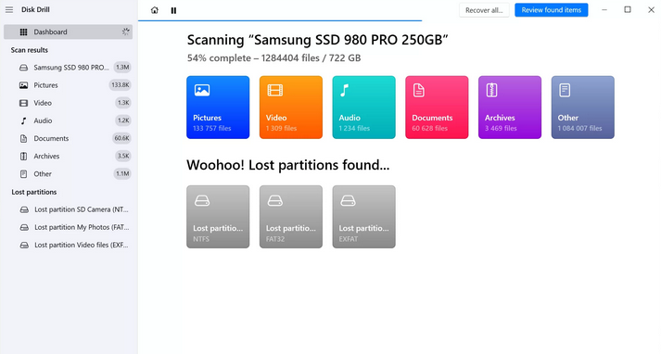Open the orange Video tile
Viewport: 661px width, 354px height.
[x=291, y=107]
